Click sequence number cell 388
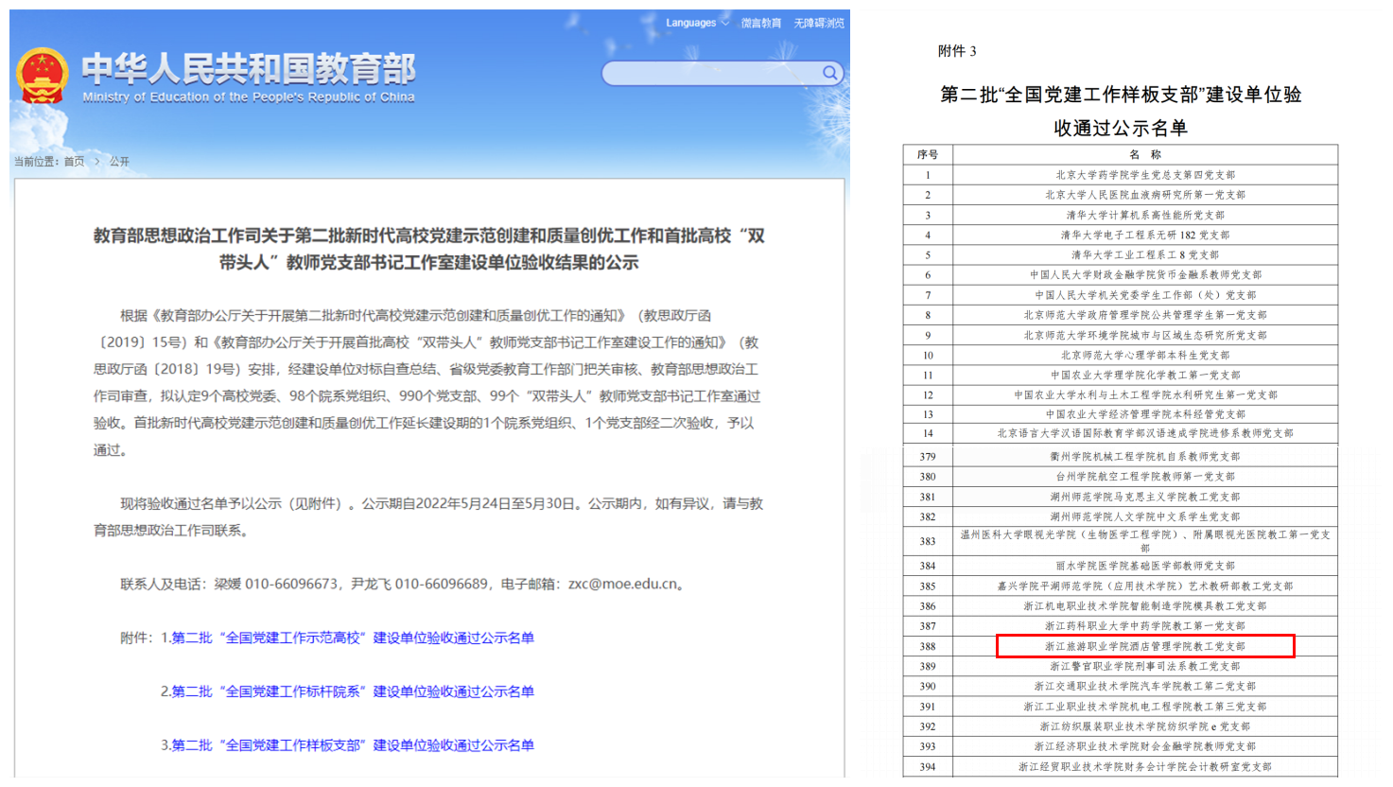The width and height of the screenshot is (1393, 787). pos(928,646)
